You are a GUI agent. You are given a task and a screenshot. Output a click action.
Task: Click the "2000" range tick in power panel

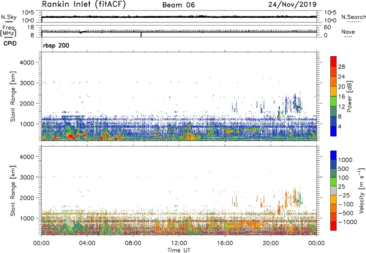pyautogui.click(x=27, y=103)
